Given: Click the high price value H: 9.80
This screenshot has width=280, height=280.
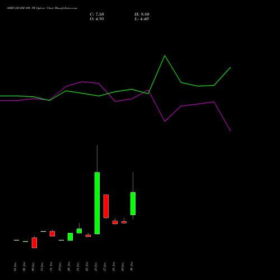Looking at the screenshot, I should click(142, 15).
